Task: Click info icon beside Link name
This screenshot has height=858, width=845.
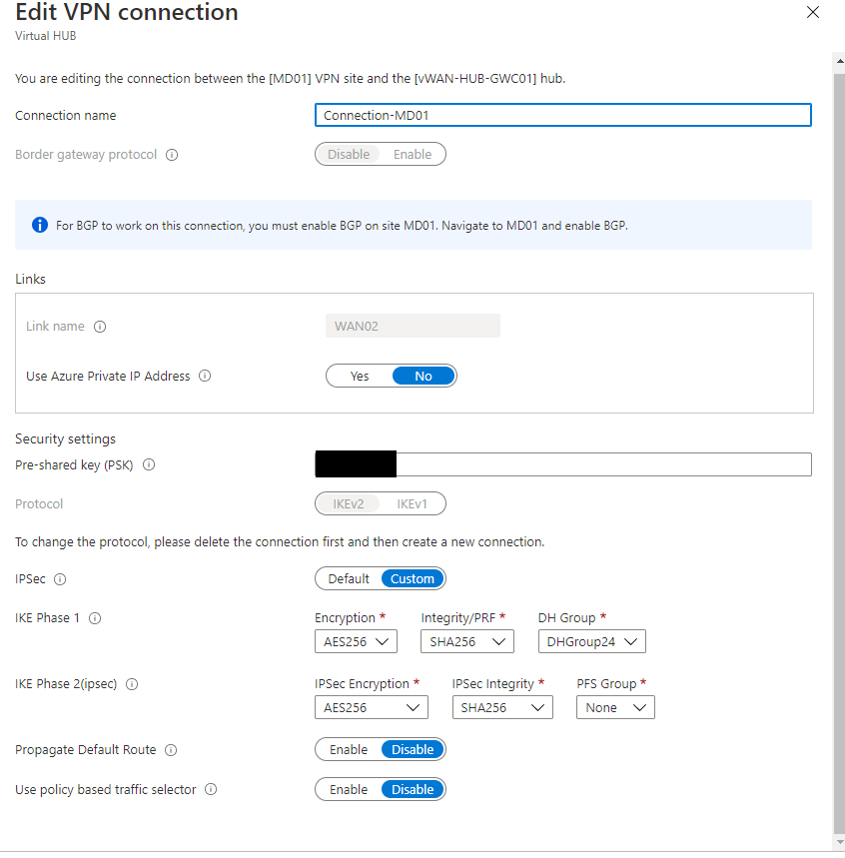Action: pos(100,327)
